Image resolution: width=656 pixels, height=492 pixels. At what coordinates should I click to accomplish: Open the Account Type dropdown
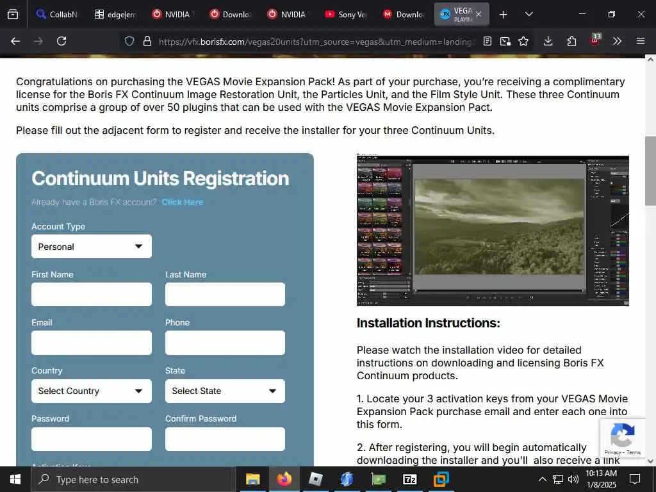pos(92,247)
